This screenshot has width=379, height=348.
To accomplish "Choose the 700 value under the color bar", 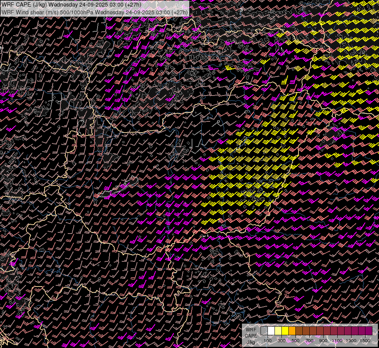I will coord(309,341).
